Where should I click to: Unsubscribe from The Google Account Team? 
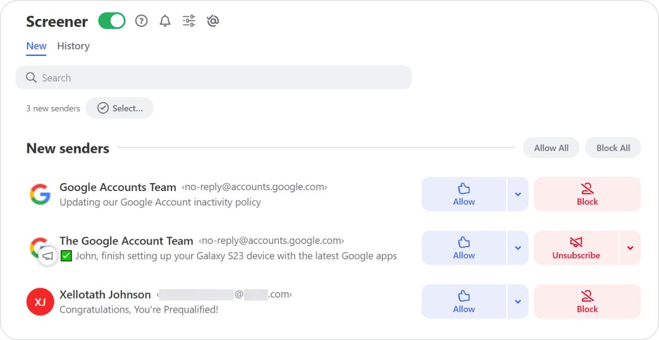click(576, 248)
